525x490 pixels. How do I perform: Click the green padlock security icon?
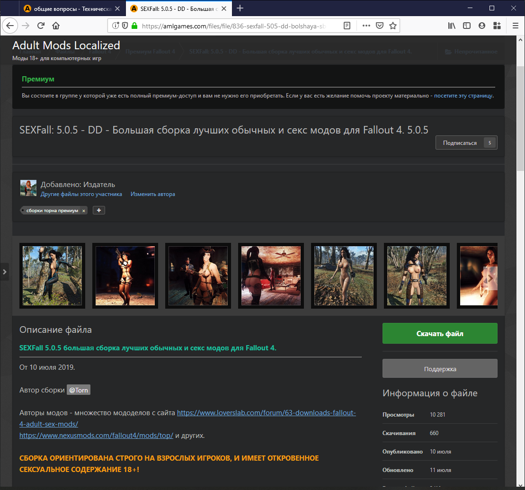pyautogui.click(x=134, y=26)
